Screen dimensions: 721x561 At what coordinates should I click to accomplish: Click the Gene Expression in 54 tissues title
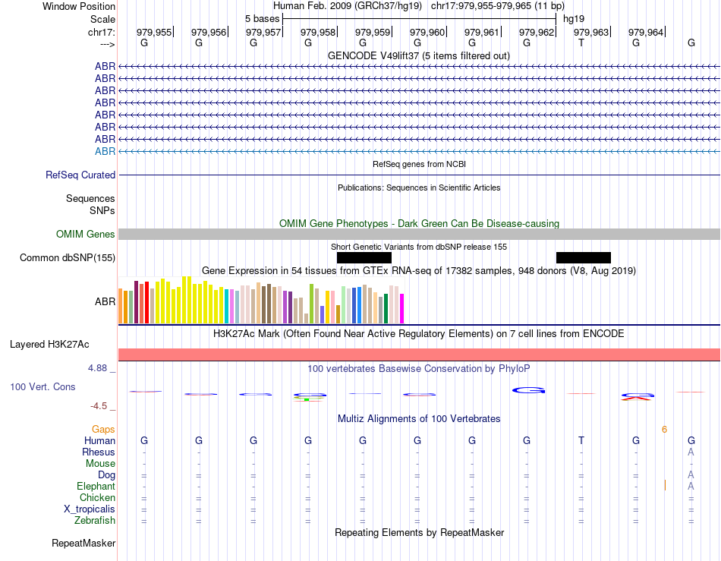click(x=419, y=270)
